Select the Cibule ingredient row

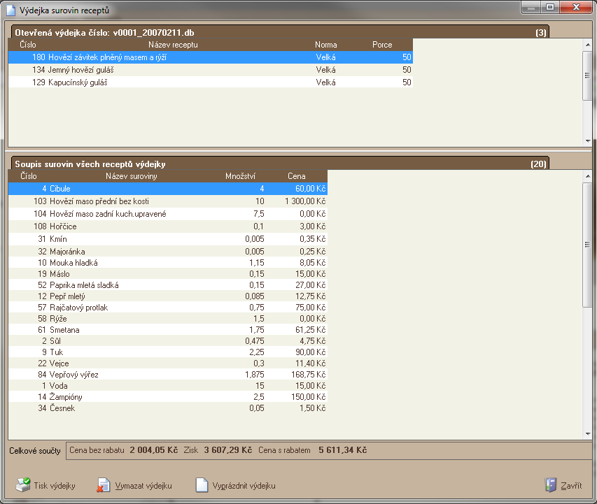pos(167,189)
